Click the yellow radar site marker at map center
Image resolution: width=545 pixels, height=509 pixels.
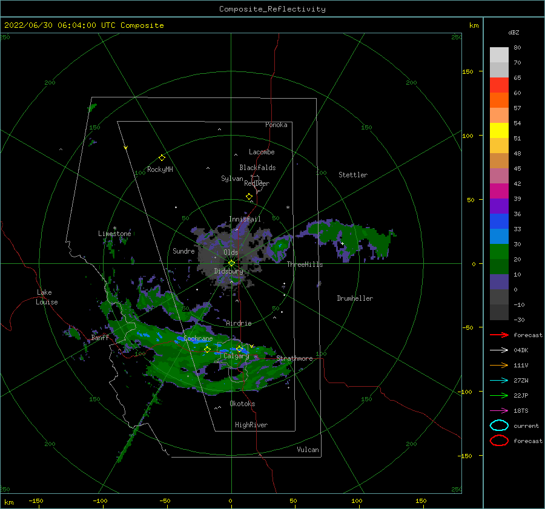coord(231,263)
